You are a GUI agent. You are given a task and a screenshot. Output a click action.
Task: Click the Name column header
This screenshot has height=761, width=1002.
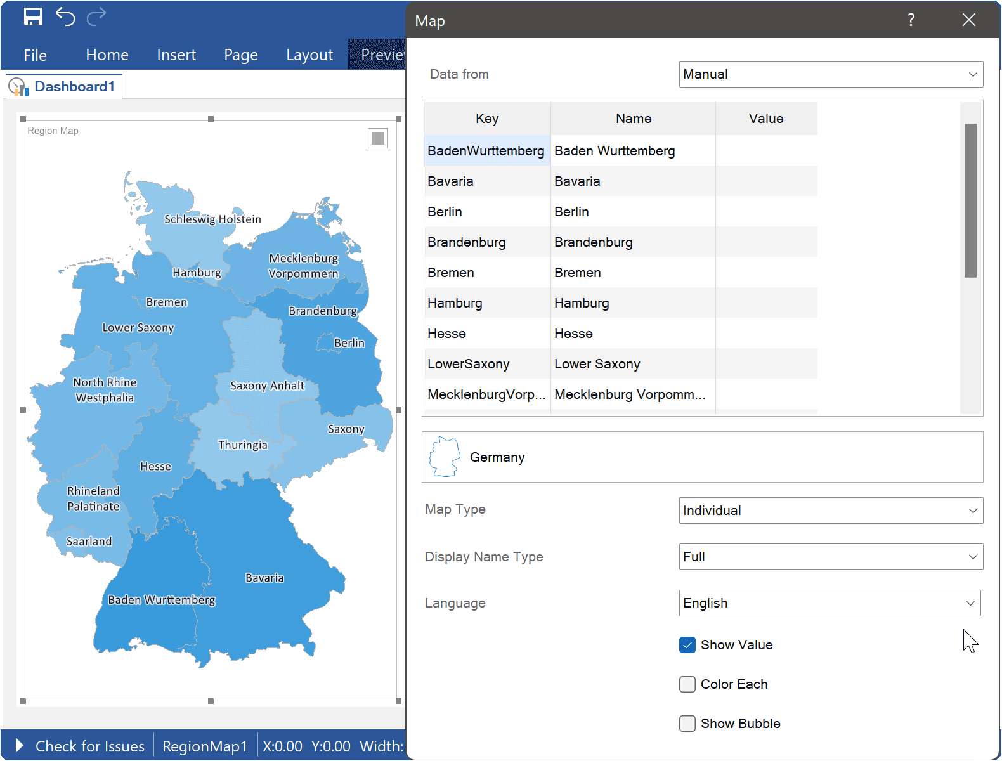633,119
